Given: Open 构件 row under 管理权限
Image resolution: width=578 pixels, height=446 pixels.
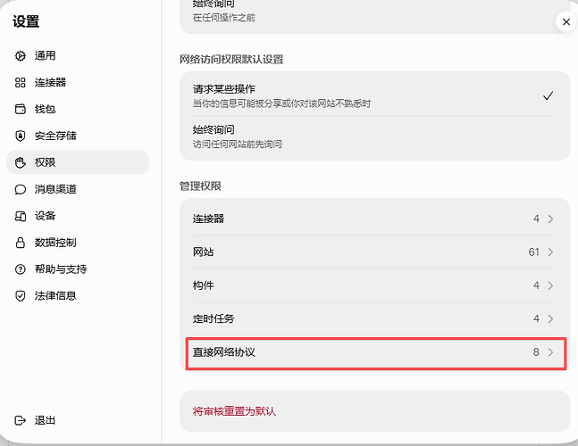Looking at the screenshot, I should tap(375, 285).
